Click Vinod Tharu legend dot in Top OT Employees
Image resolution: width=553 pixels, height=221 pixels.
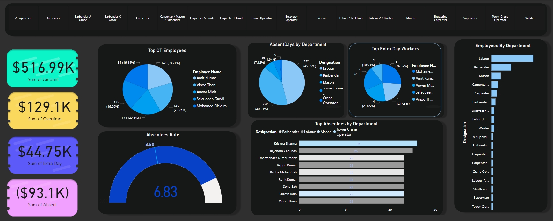pyautogui.click(x=194, y=85)
